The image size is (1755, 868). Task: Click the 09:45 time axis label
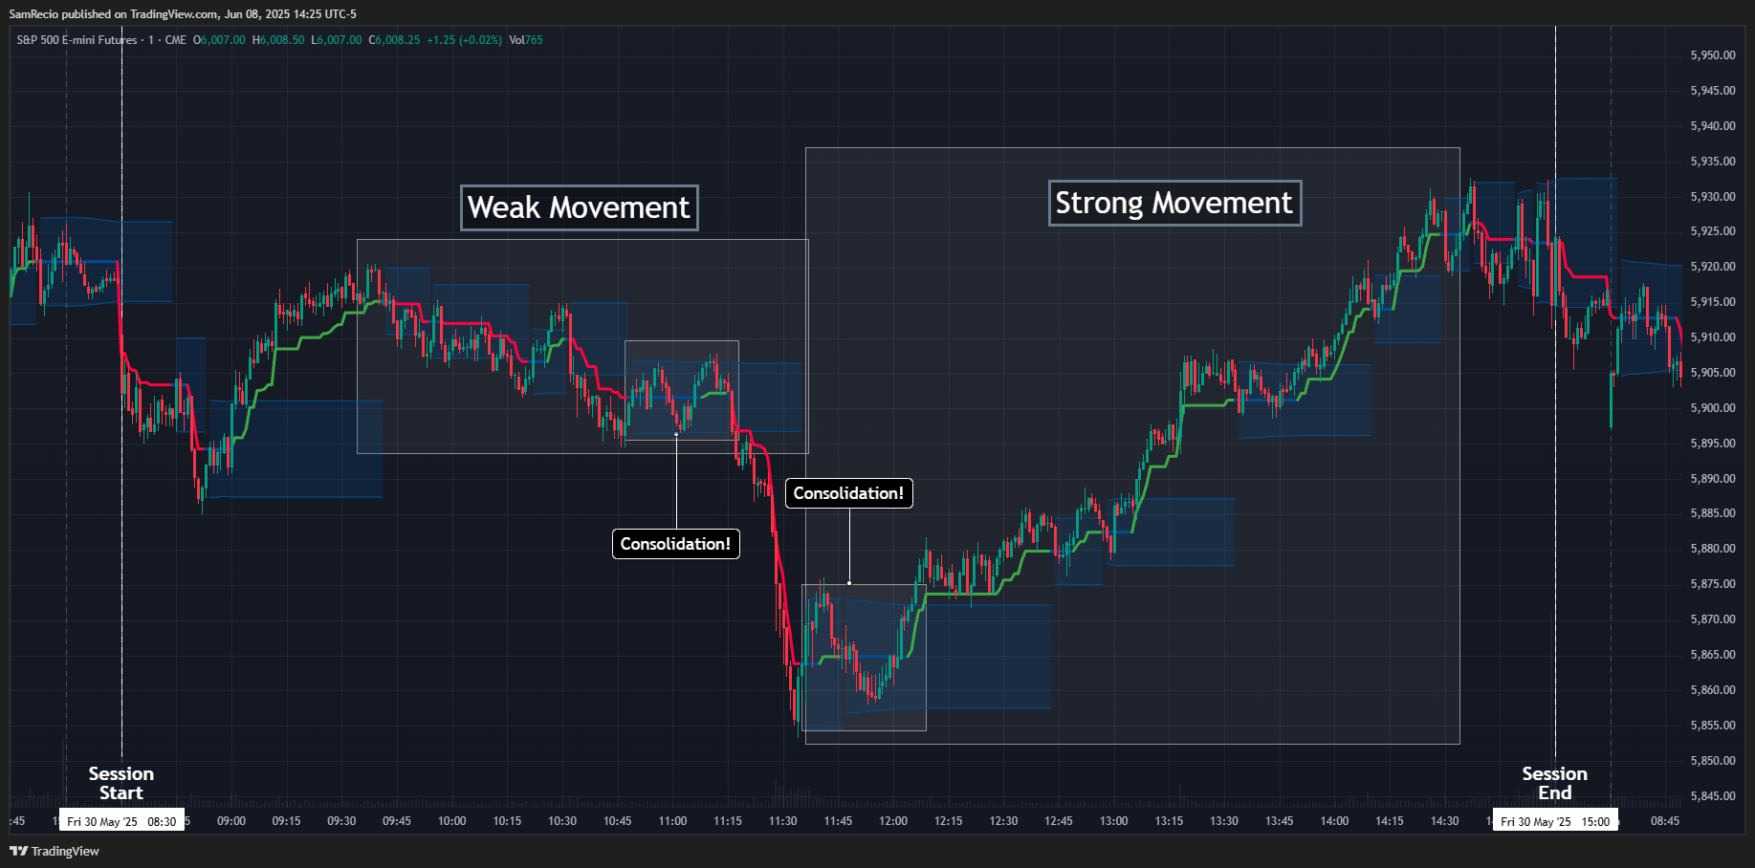pyautogui.click(x=397, y=821)
